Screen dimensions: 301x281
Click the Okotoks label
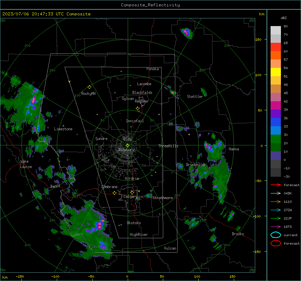(134, 223)
